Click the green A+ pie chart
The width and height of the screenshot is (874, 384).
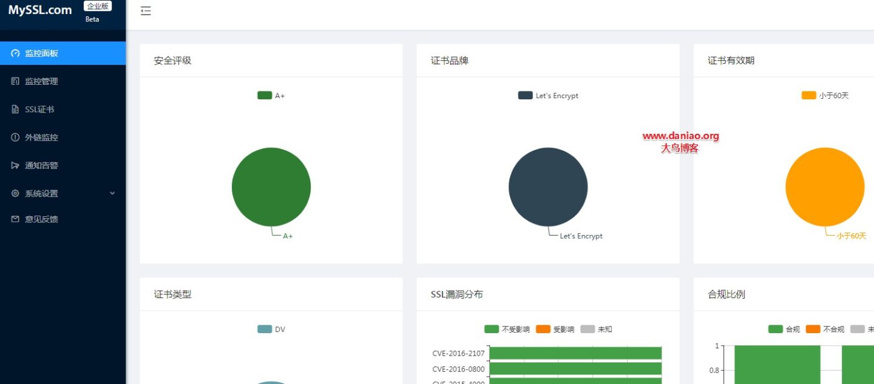[x=271, y=187]
